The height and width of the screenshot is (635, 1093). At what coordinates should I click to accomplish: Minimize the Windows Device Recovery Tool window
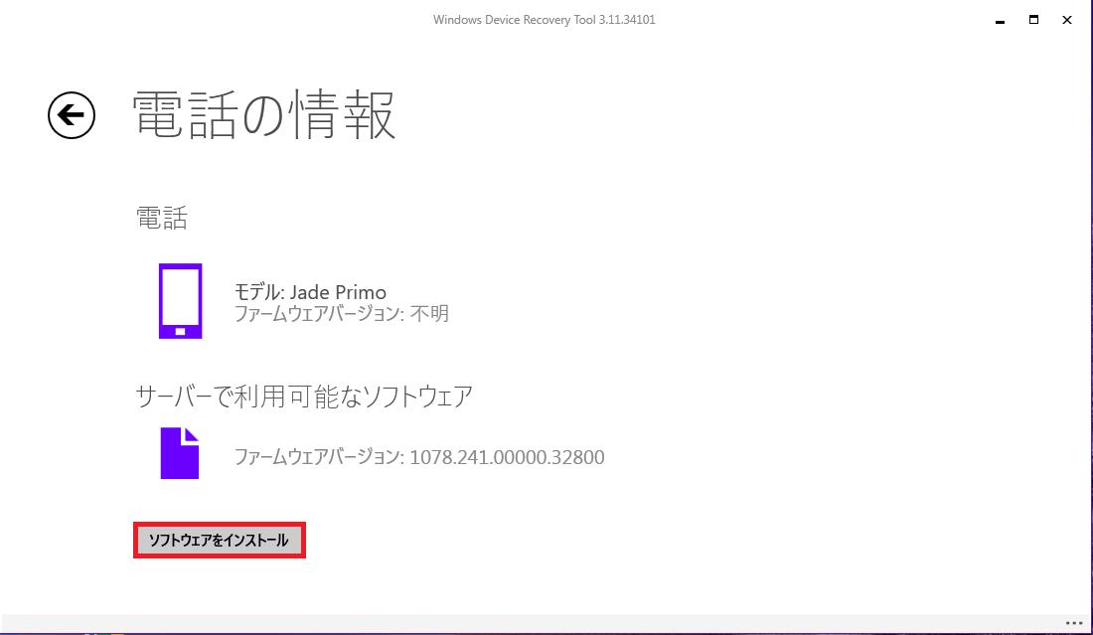(x=1000, y=20)
